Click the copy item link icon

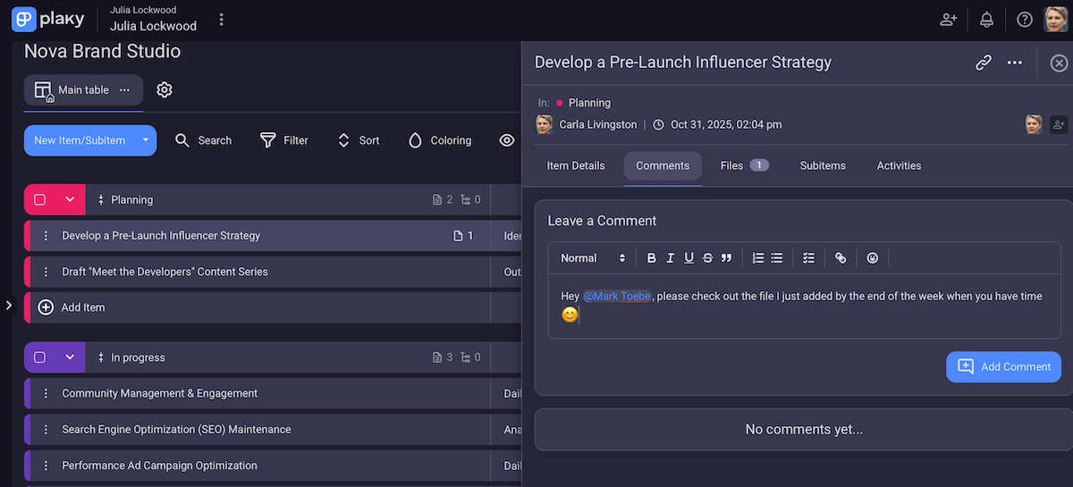(983, 63)
